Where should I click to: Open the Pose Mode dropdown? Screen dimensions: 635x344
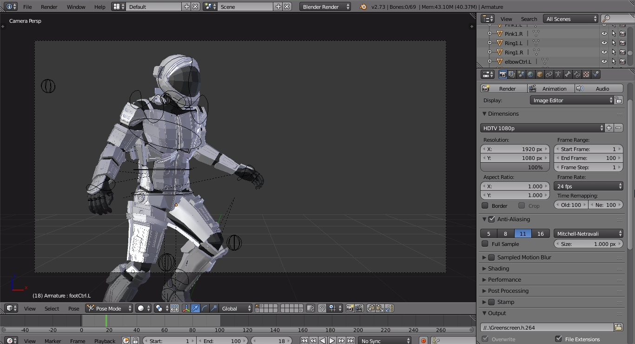point(109,308)
